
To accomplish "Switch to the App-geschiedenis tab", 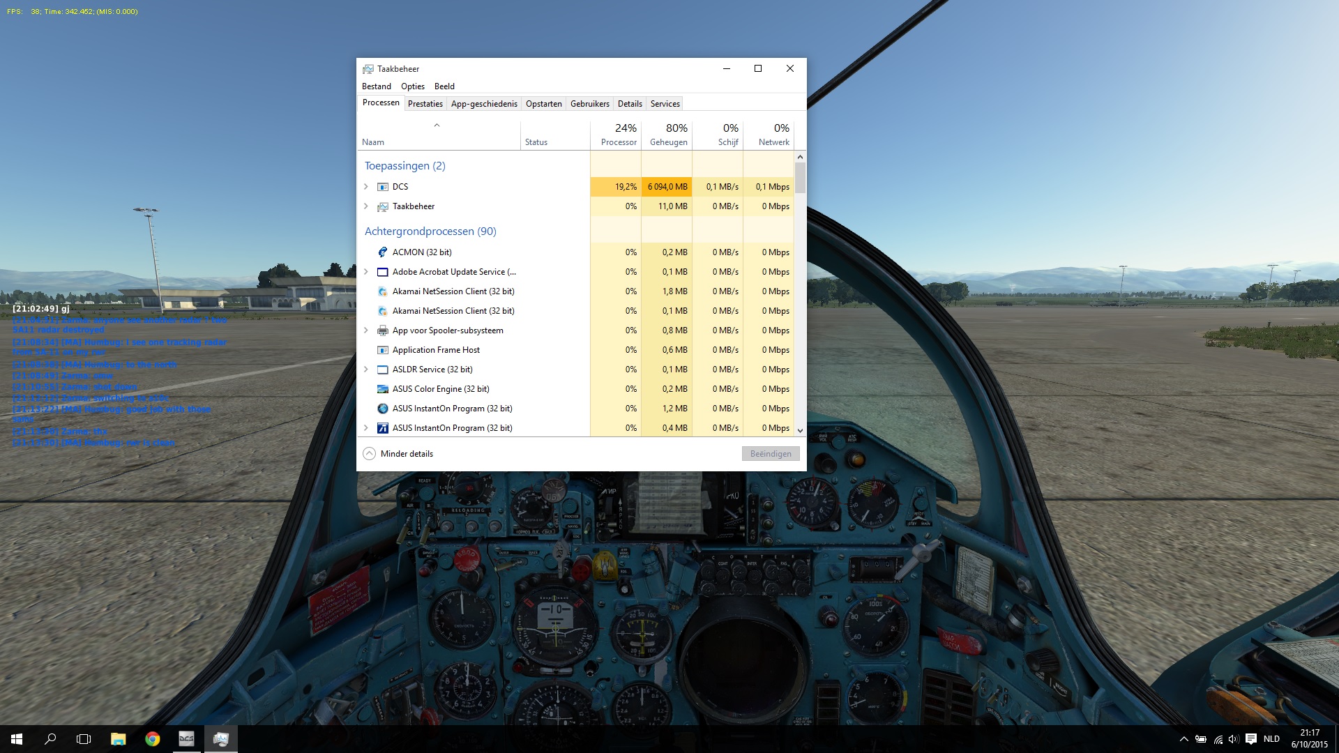I will [x=484, y=104].
